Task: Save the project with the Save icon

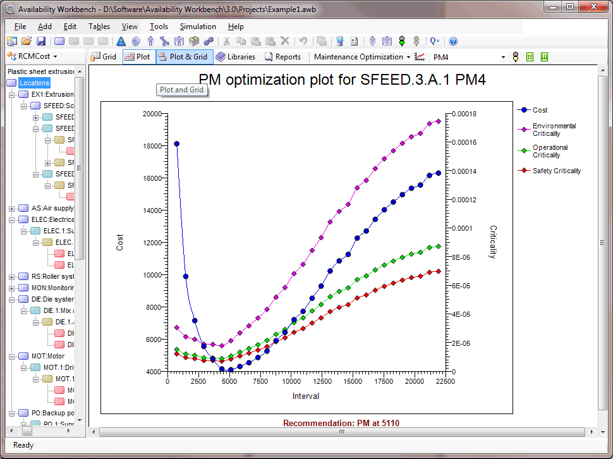Action: click(x=40, y=41)
